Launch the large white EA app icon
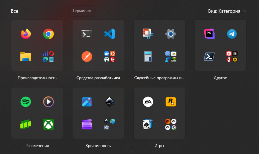 (148, 102)
